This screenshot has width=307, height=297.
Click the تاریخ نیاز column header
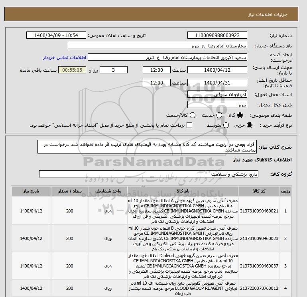[x=31, y=191]
